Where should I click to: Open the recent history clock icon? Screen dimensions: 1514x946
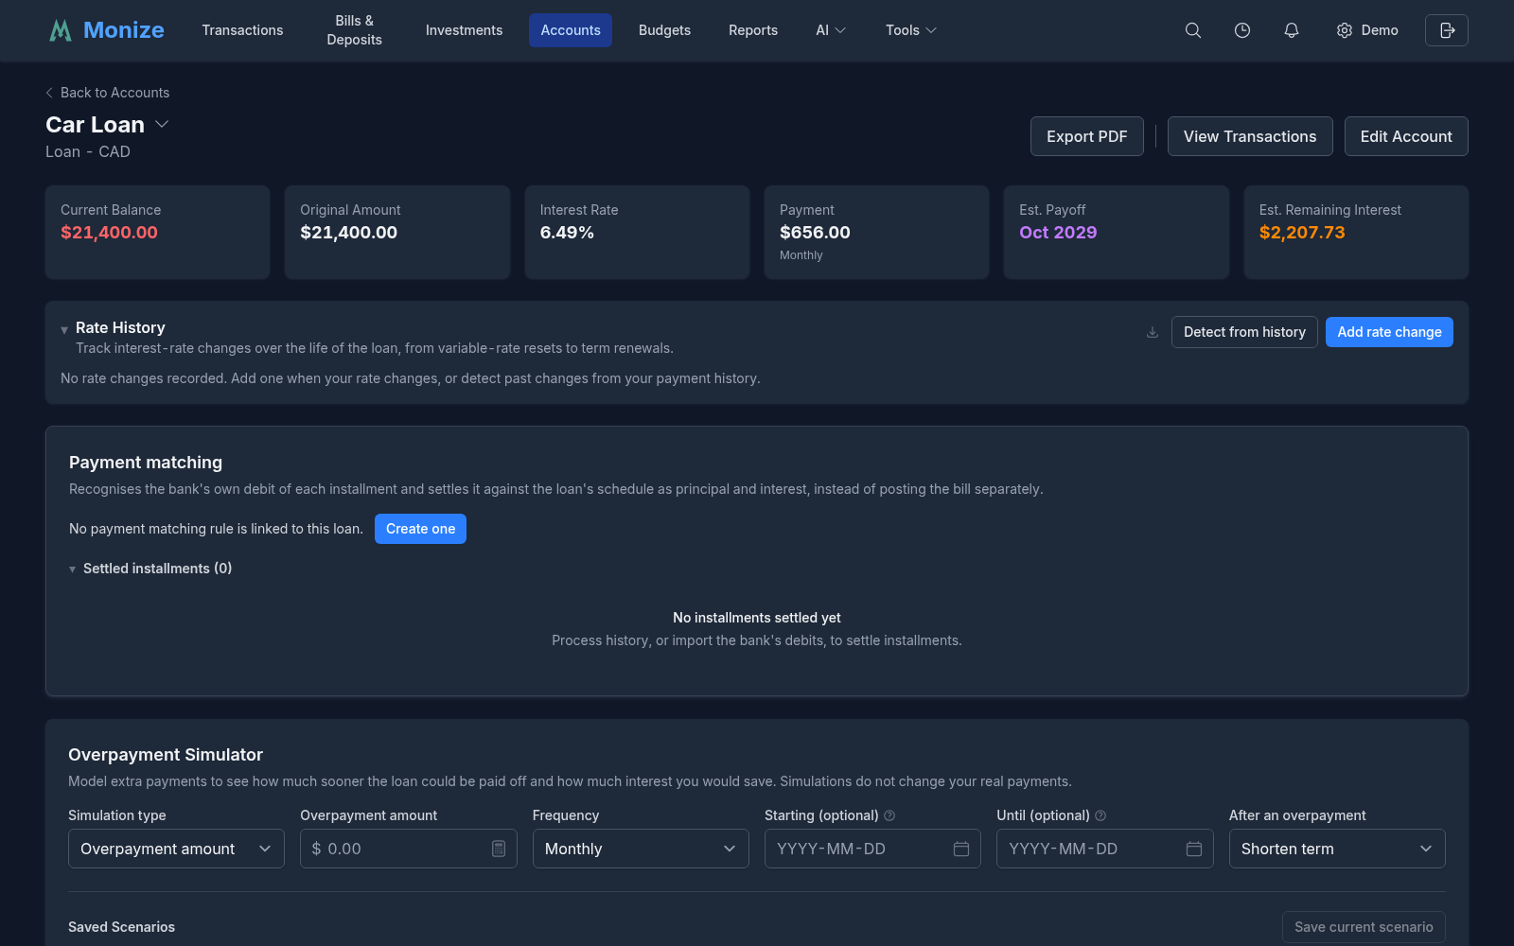(x=1242, y=30)
